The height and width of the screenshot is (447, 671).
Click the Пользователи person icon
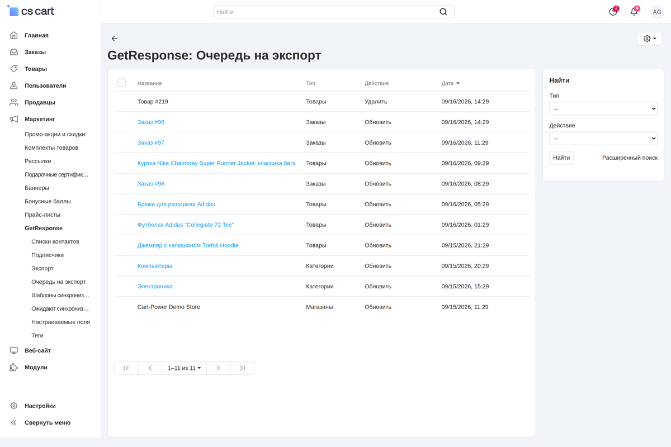[x=14, y=85]
